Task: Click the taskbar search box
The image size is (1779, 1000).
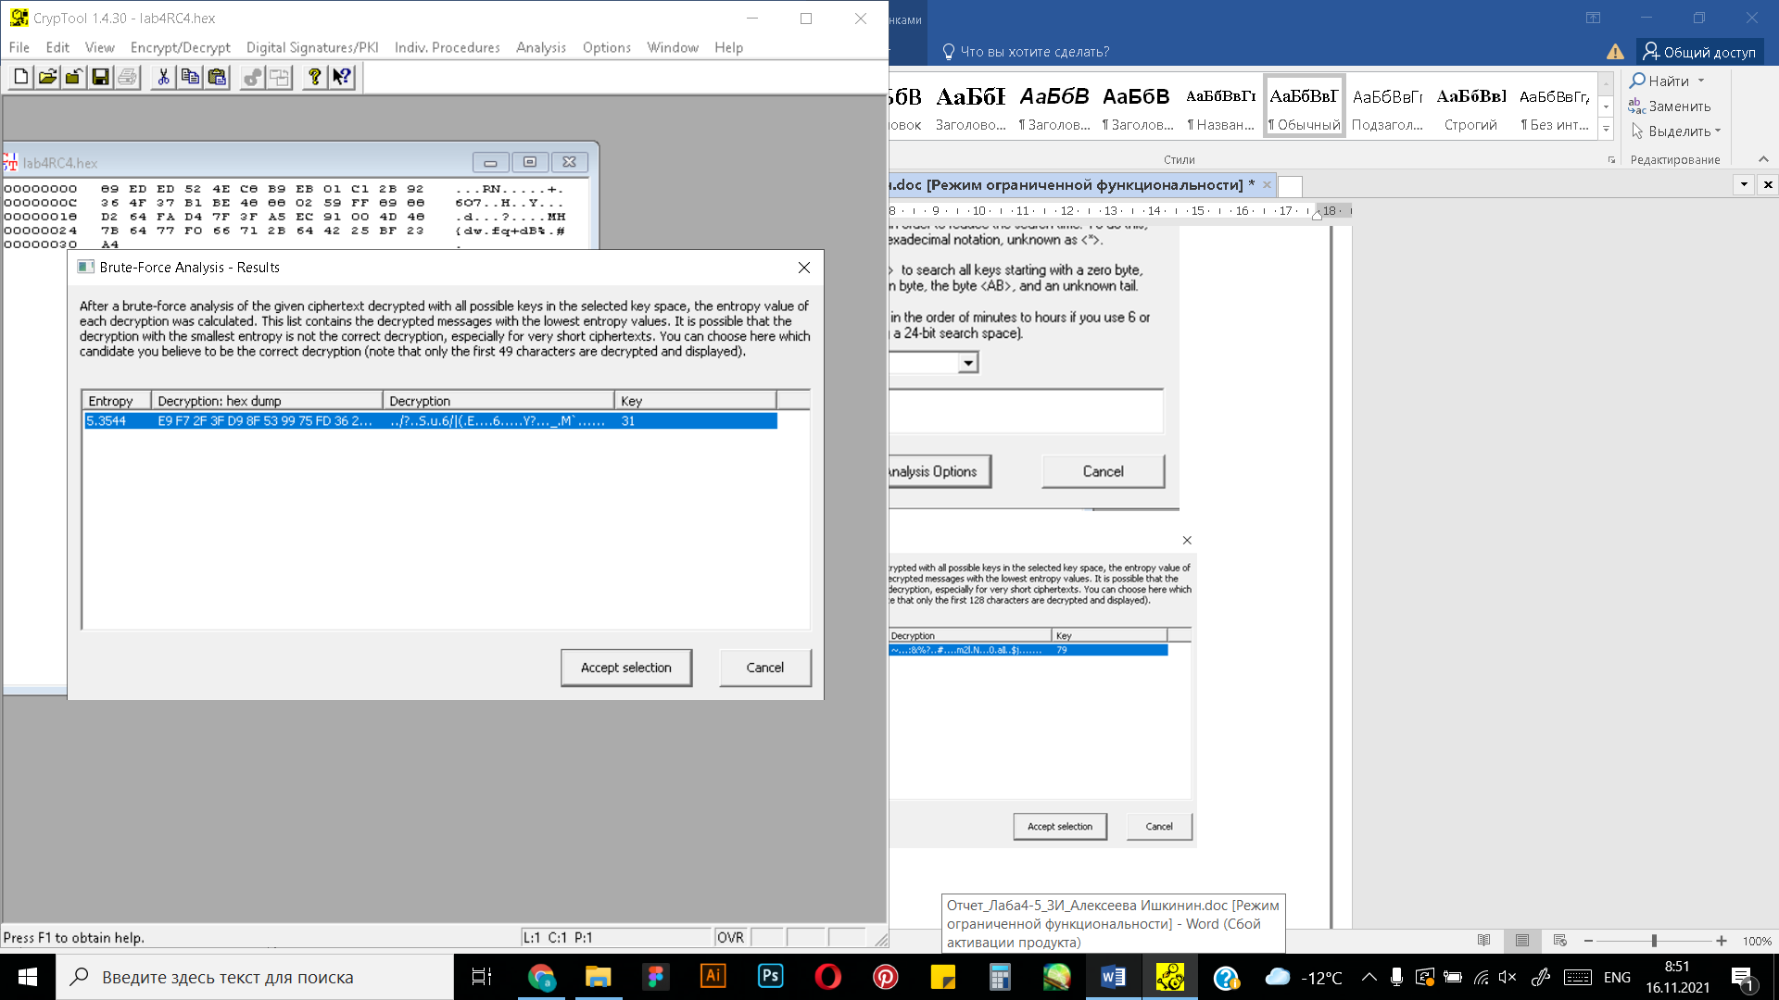Action: pyautogui.click(x=255, y=977)
